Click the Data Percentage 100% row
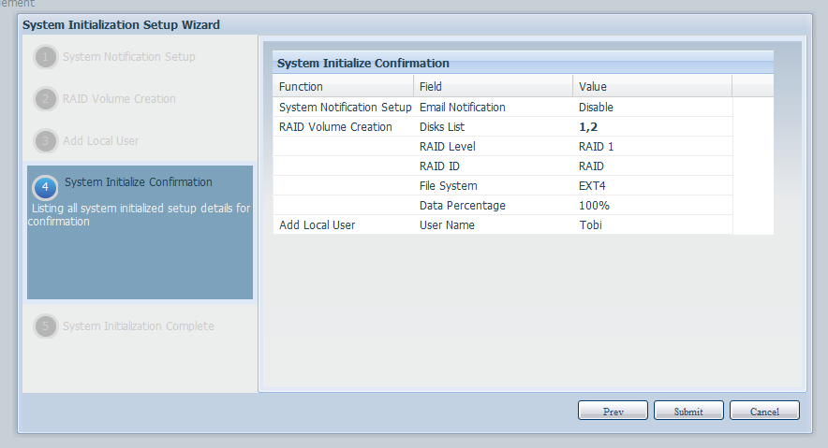The height and width of the screenshot is (448, 828). click(x=503, y=206)
